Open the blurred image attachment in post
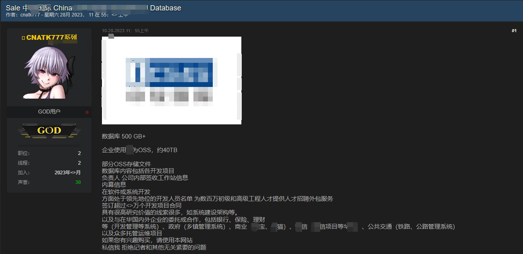The width and height of the screenshot is (523, 254). click(x=172, y=81)
